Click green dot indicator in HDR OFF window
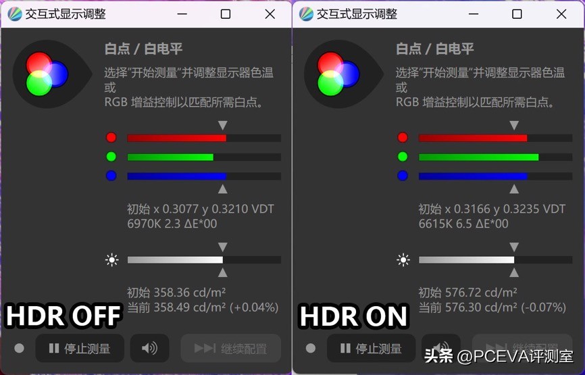Screen dimensions: 585x375 click(x=111, y=157)
